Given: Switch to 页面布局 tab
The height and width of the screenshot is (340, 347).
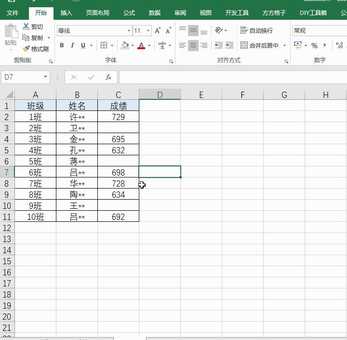Looking at the screenshot, I should (x=97, y=13).
